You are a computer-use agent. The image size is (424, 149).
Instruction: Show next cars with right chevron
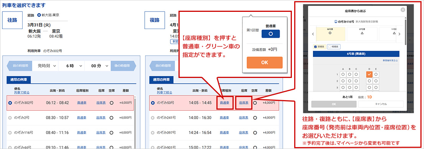tap(399, 34)
